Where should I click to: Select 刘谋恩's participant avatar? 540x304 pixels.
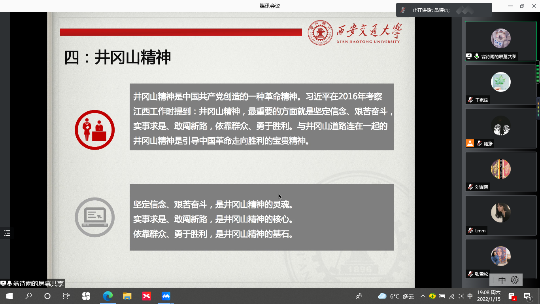click(500, 169)
